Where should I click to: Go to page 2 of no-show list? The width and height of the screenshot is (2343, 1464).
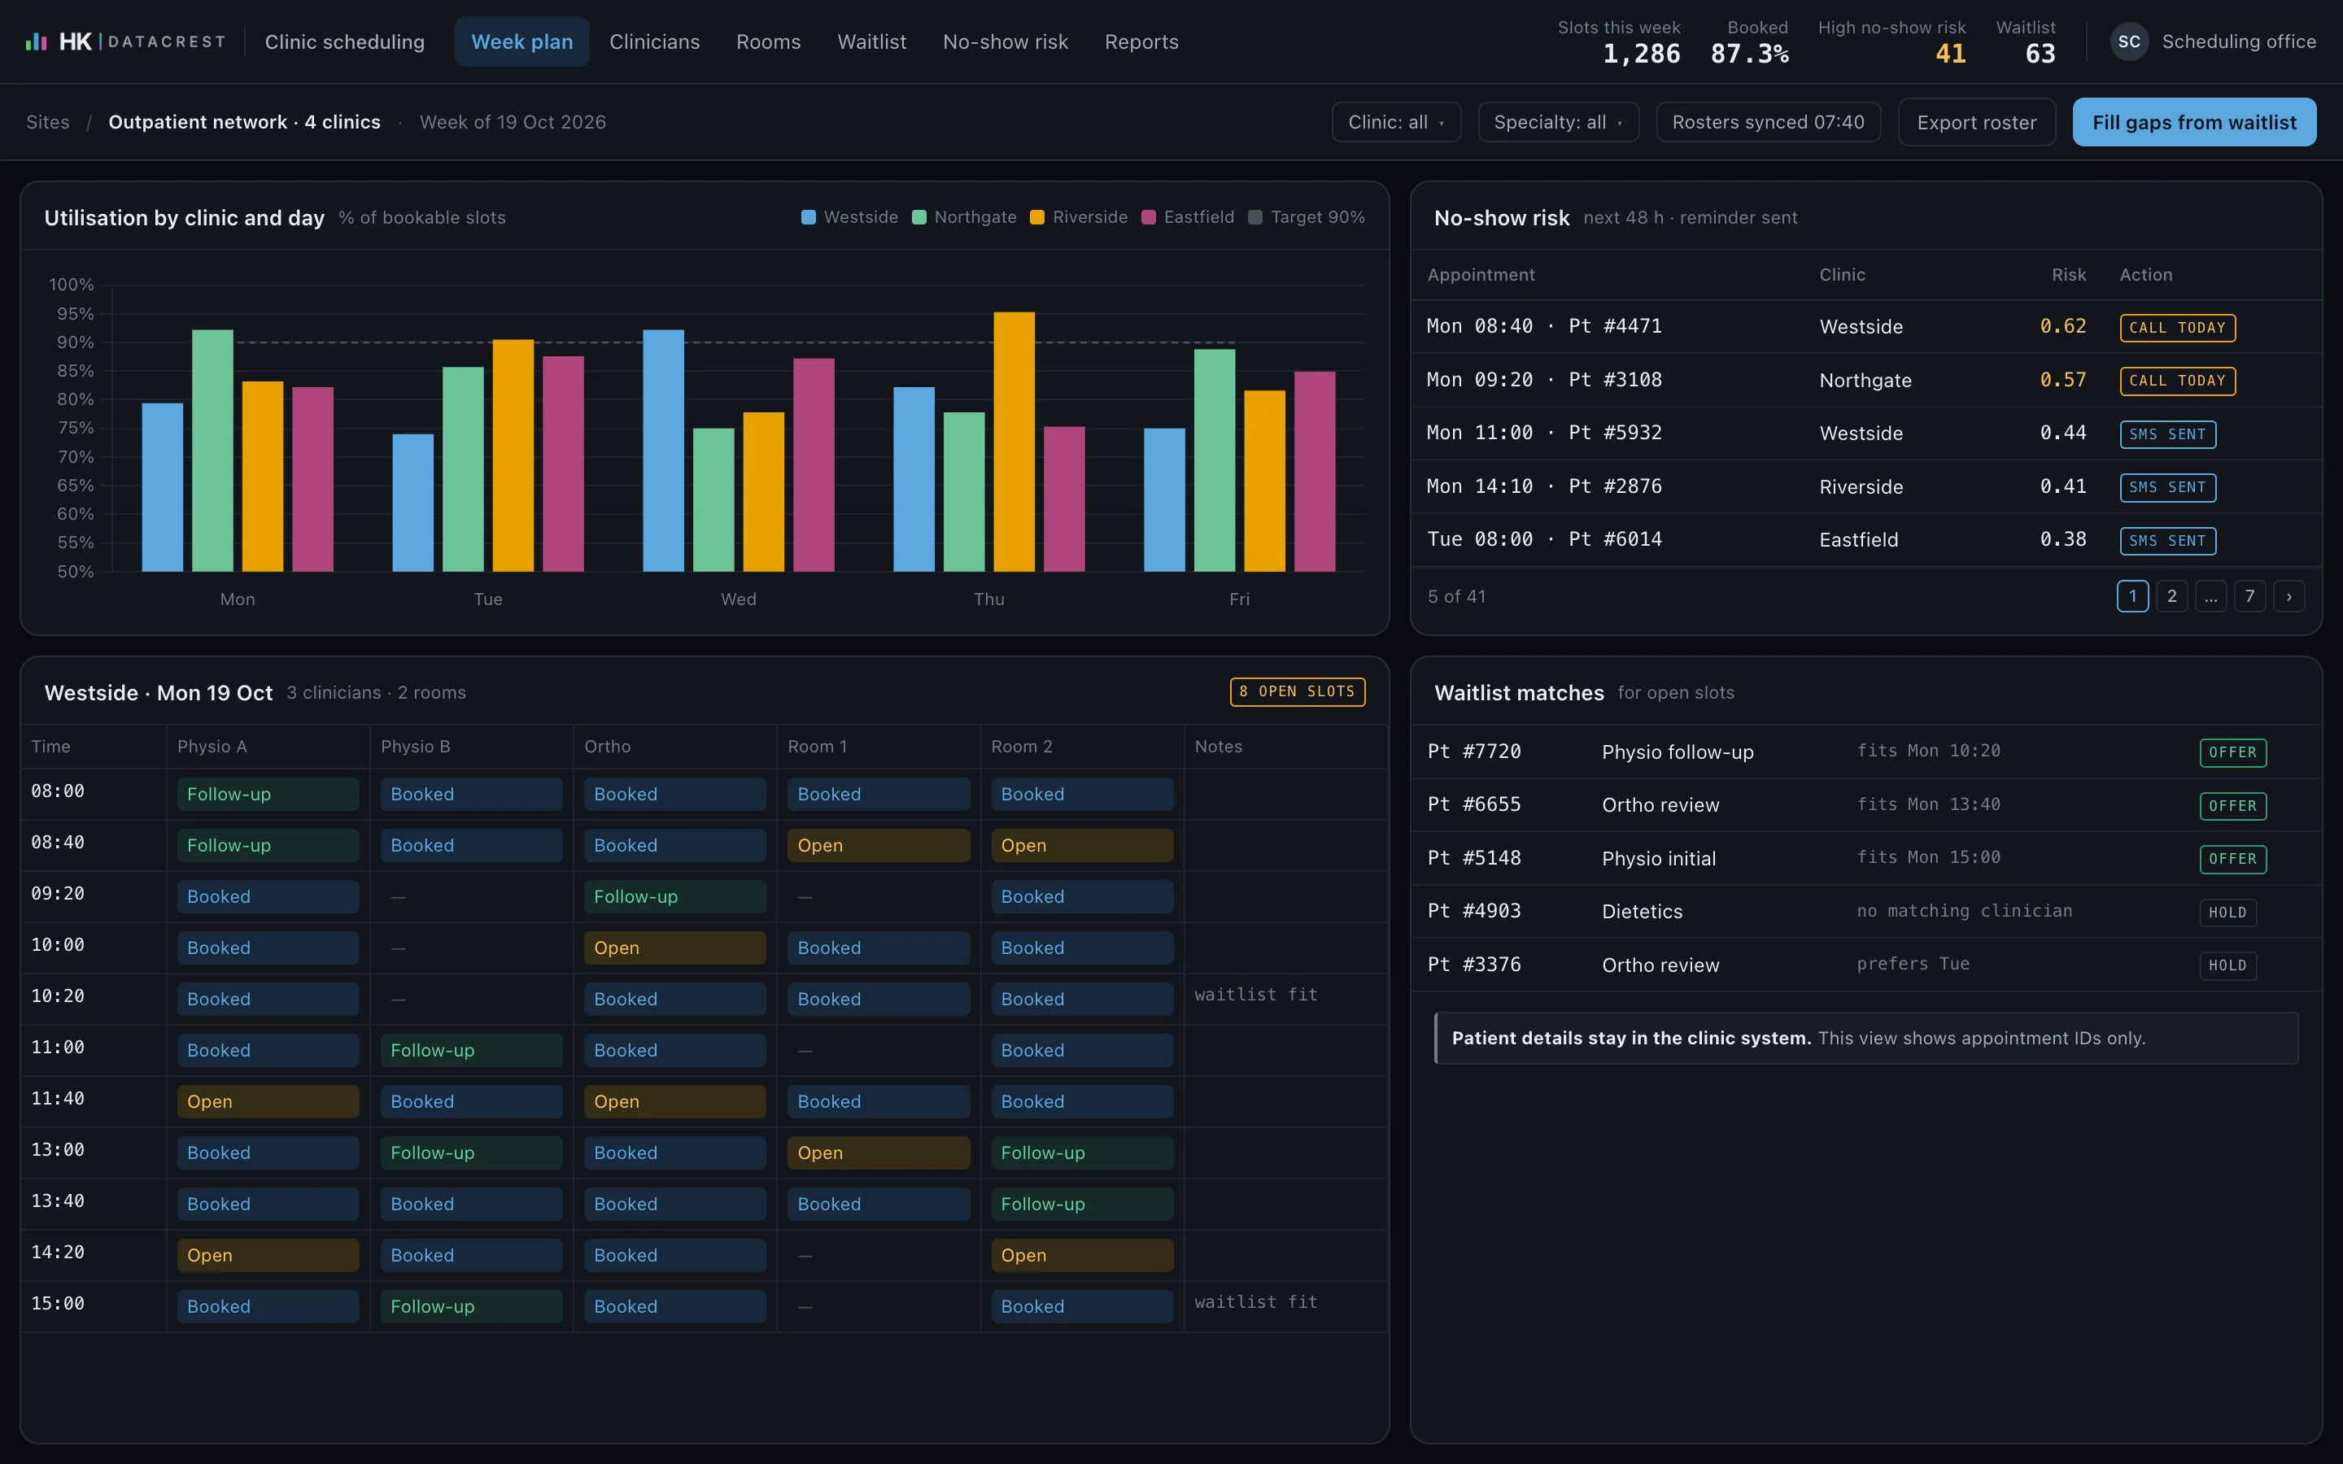[2171, 596]
